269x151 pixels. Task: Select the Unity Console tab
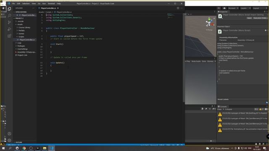pyautogui.click(x=222, y=107)
